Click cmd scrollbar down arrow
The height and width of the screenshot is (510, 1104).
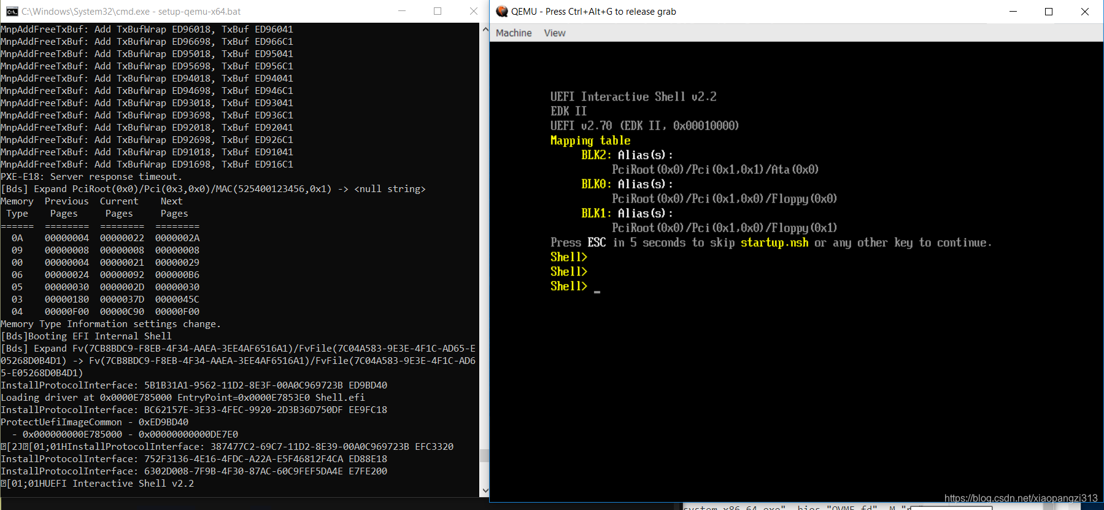pos(485,490)
